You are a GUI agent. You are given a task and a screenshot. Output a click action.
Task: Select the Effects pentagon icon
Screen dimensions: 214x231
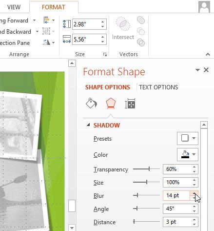click(111, 104)
